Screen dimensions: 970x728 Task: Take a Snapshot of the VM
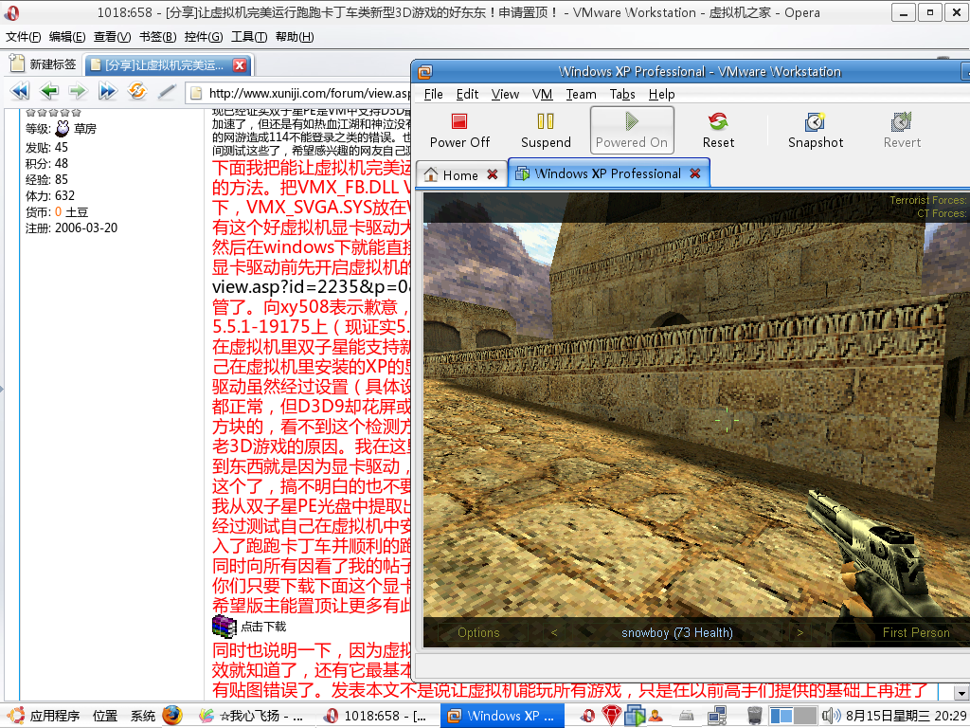tap(816, 130)
